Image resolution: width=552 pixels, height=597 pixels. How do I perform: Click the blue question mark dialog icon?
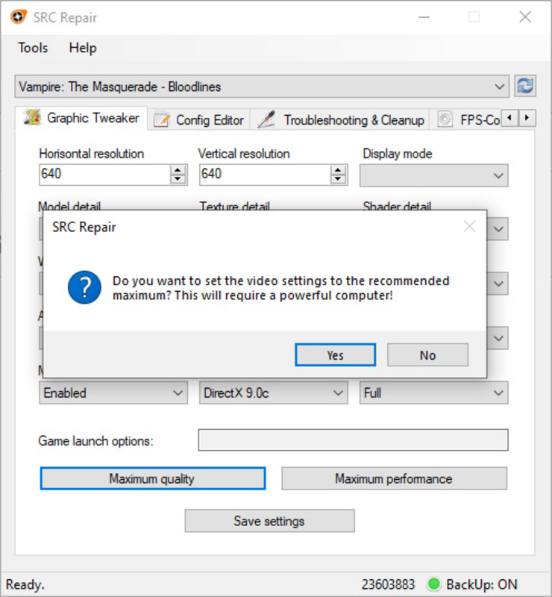84,287
